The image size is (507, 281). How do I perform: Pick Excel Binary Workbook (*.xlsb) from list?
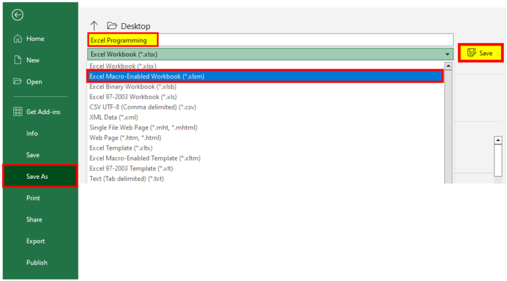(133, 86)
